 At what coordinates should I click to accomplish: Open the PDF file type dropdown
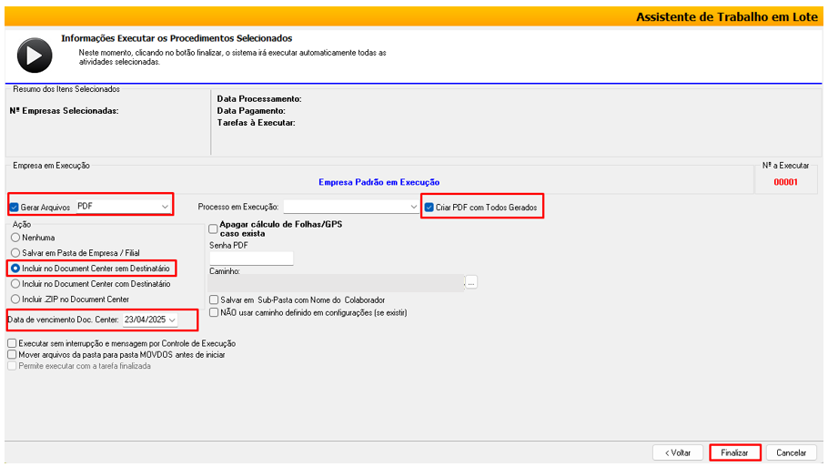click(165, 208)
